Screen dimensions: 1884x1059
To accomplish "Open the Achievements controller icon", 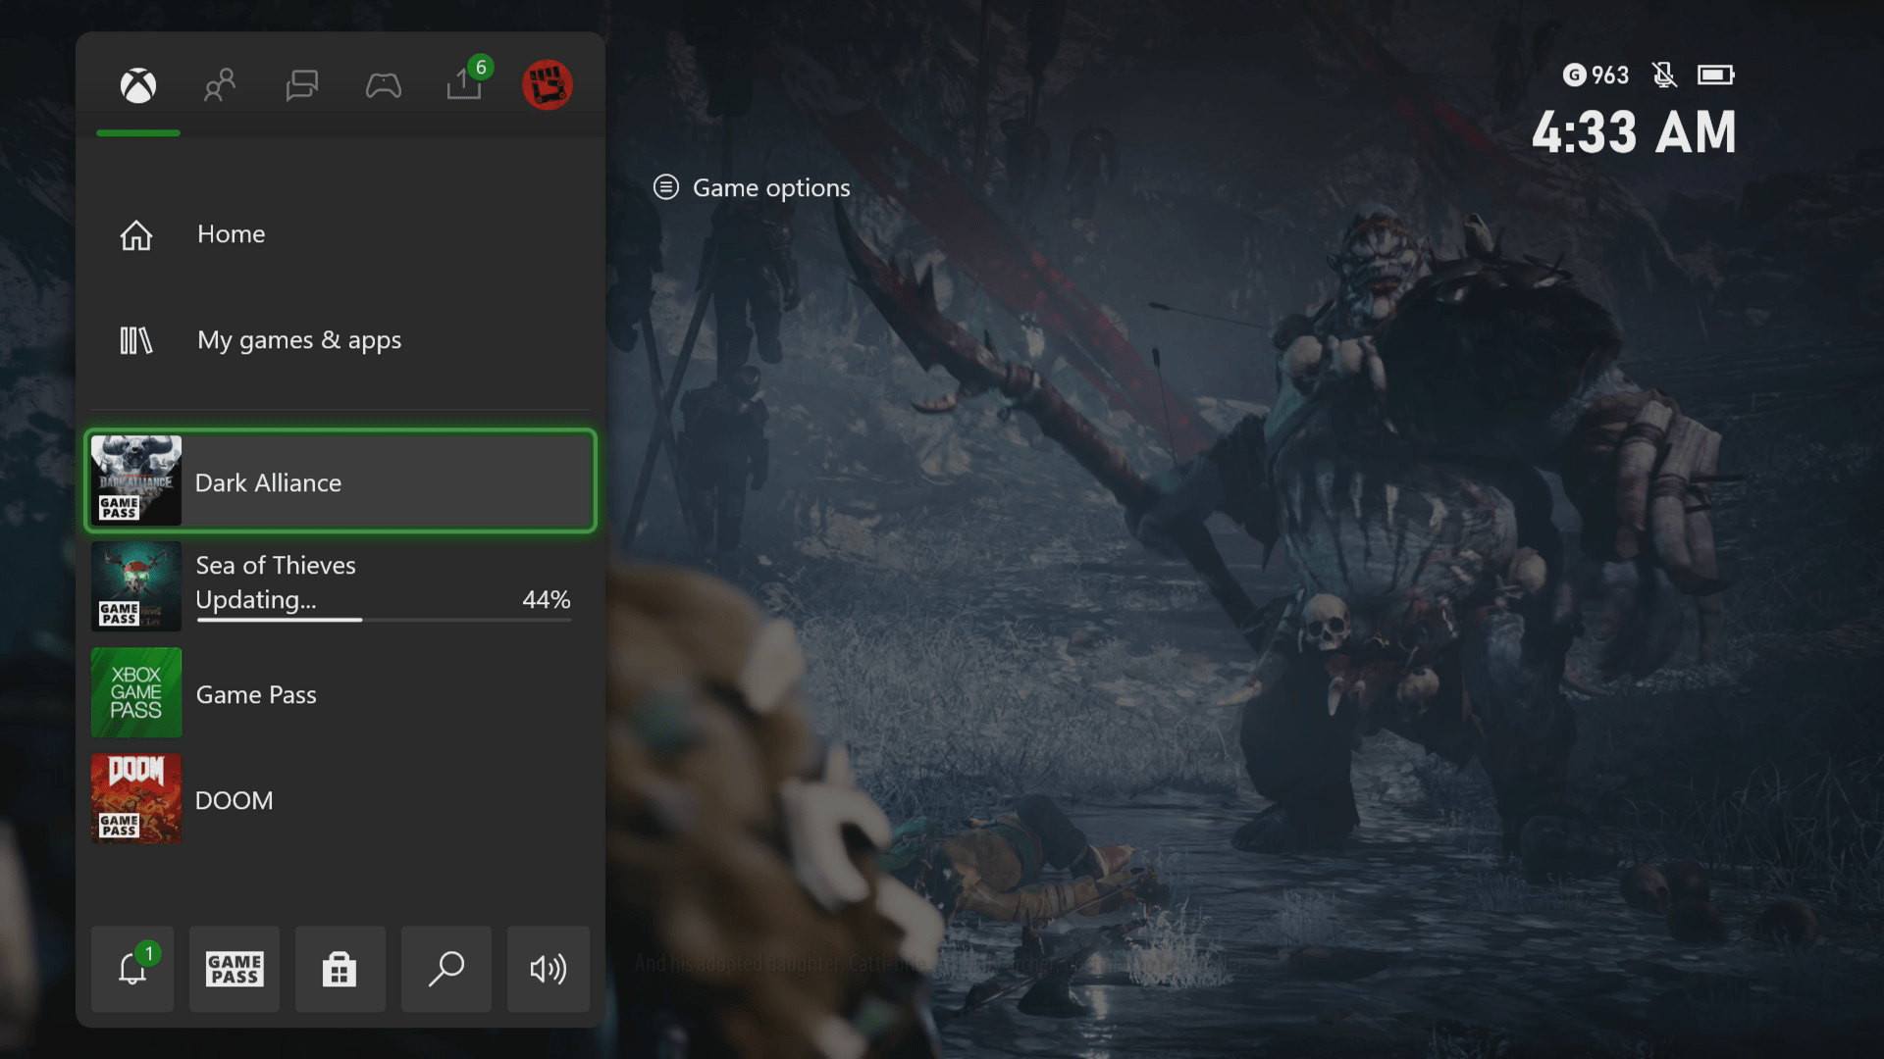I will 384,85.
